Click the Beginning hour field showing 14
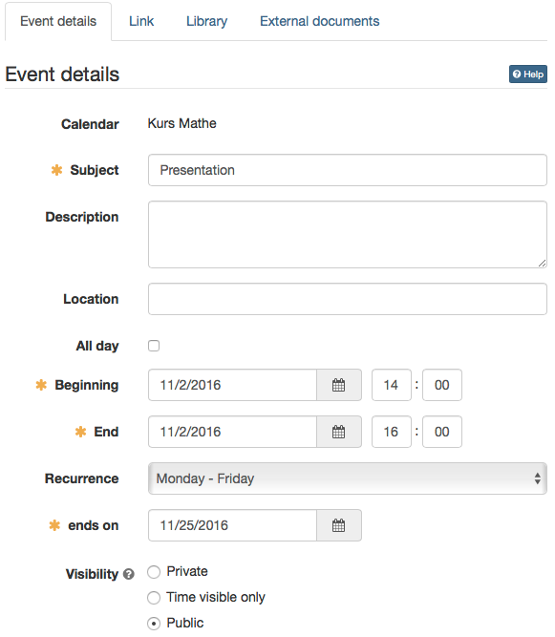555x637 pixels. click(x=392, y=385)
